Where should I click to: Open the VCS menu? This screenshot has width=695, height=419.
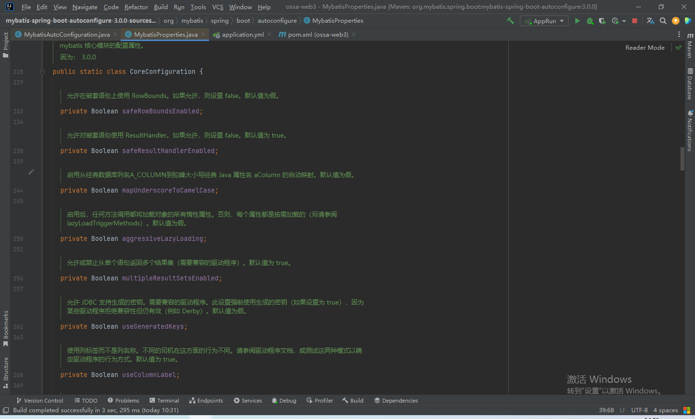218,7
